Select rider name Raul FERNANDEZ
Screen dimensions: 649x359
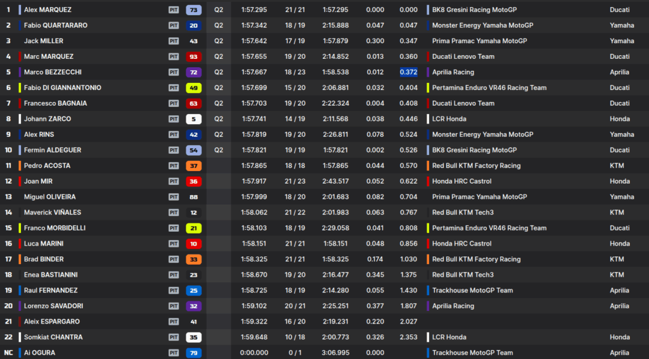pos(51,291)
